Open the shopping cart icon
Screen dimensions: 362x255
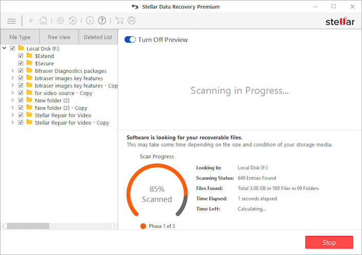[x=119, y=21]
